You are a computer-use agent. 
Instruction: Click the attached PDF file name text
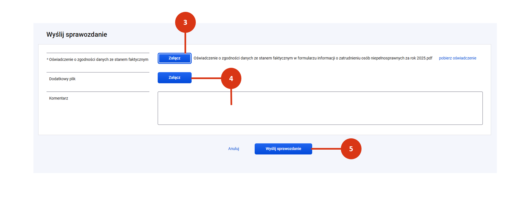[x=313, y=58]
